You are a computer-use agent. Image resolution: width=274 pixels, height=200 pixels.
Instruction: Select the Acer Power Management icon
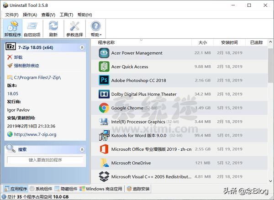(104, 53)
